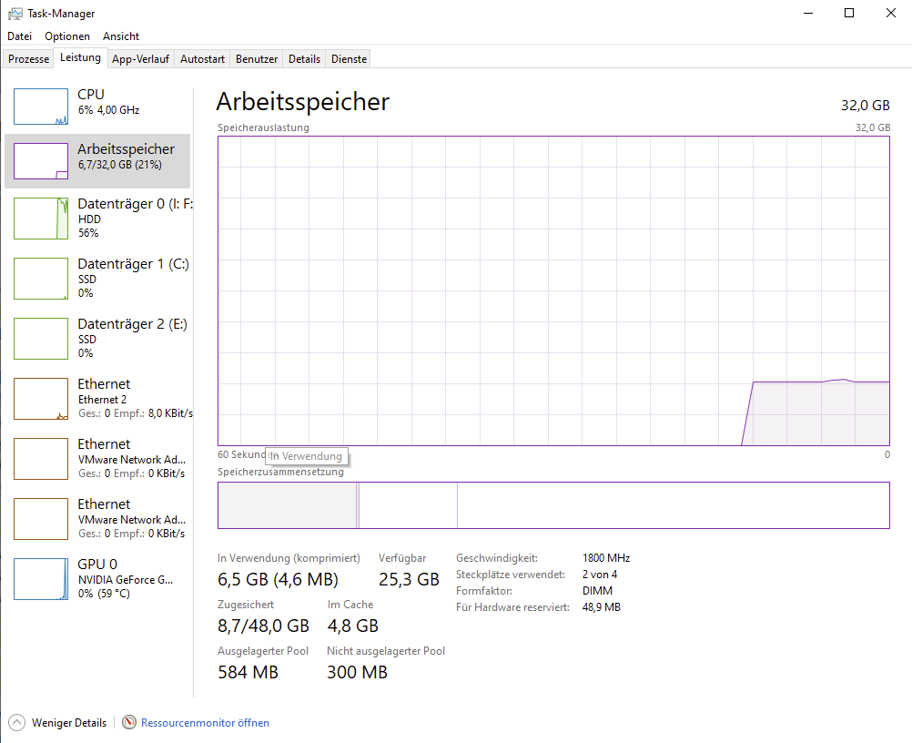Select the CPU 6% 4,00 GHz entry label
The width and height of the screenshot is (912, 743).
[108, 102]
